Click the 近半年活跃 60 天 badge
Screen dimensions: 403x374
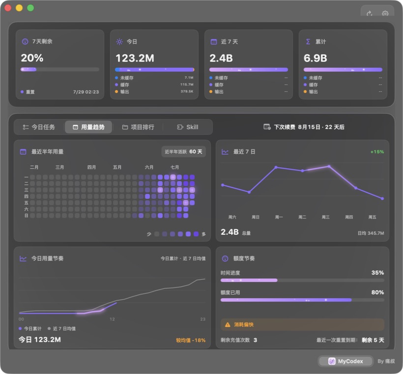[183, 152]
